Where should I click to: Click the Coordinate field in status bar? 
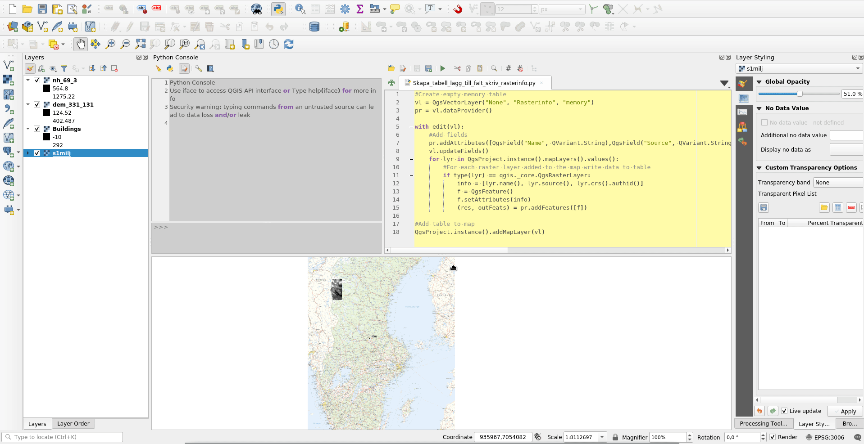click(503, 437)
